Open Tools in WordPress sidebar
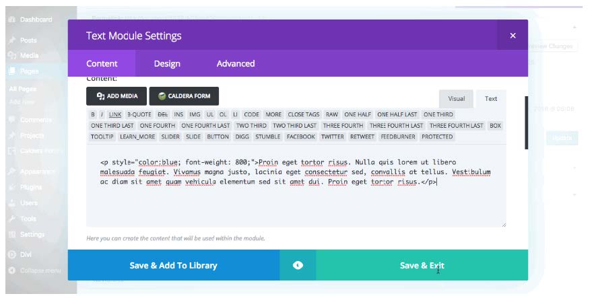 click(28, 219)
